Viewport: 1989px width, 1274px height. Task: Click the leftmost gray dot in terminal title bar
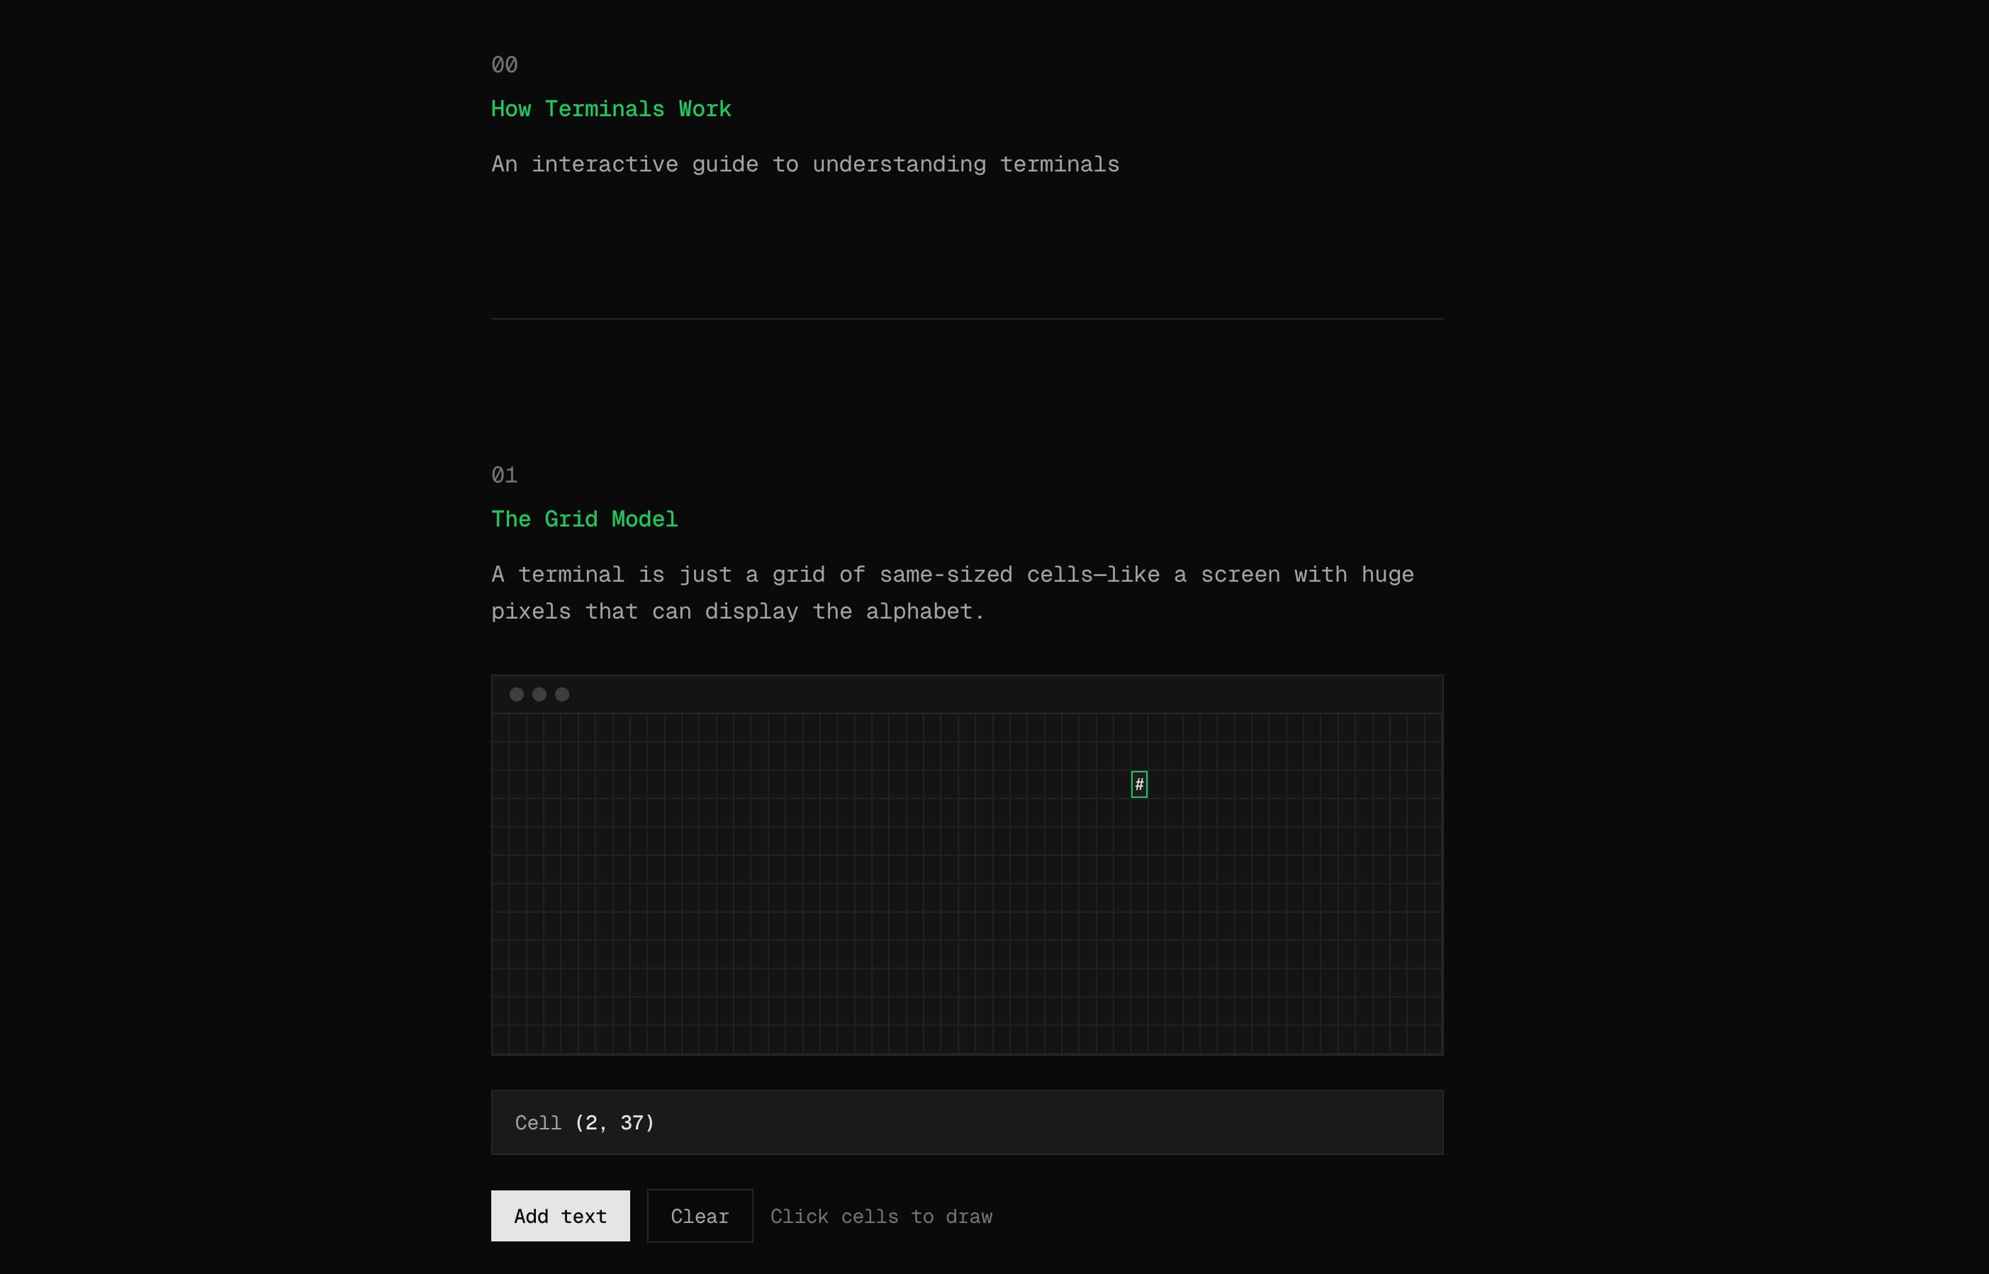pyautogui.click(x=516, y=694)
